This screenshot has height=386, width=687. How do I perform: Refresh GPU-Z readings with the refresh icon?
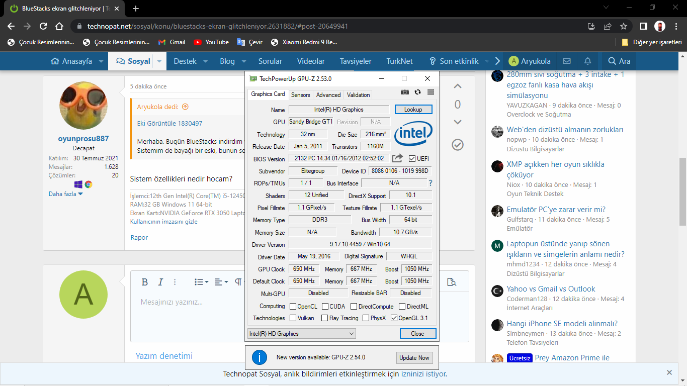(x=417, y=92)
